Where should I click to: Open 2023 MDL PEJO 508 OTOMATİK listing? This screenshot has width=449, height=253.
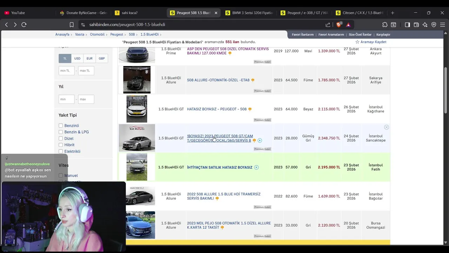(x=229, y=225)
